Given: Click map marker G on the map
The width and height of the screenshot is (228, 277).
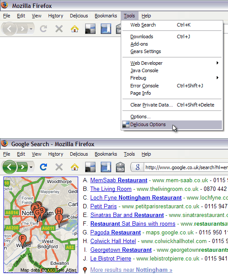Looking at the screenshot, I should 37,213.
